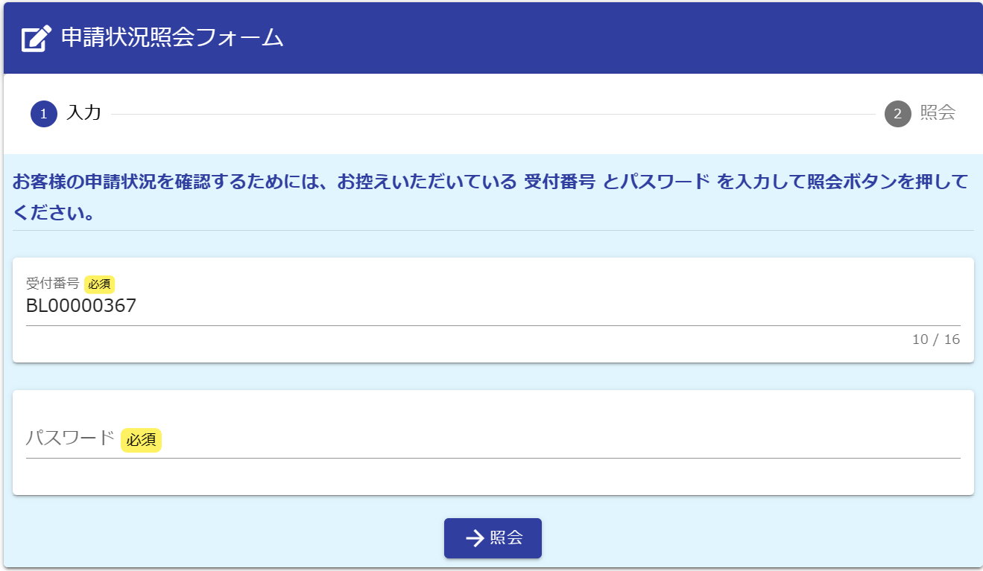Select step 2 circle for 照会

click(x=898, y=114)
